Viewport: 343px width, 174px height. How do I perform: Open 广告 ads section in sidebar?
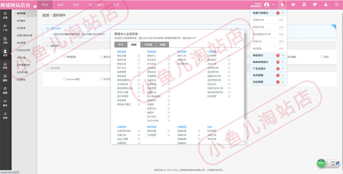tap(5, 28)
